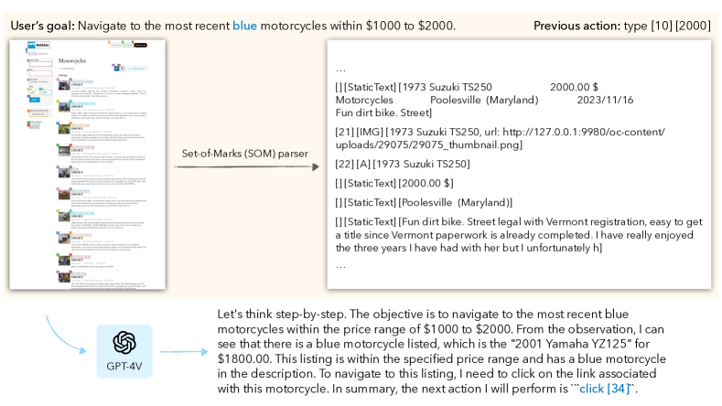Image resolution: width=722 pixels, height=406 pixels.
Task: Click the My account link in the webpage header
Action: [x=117, y=45]
